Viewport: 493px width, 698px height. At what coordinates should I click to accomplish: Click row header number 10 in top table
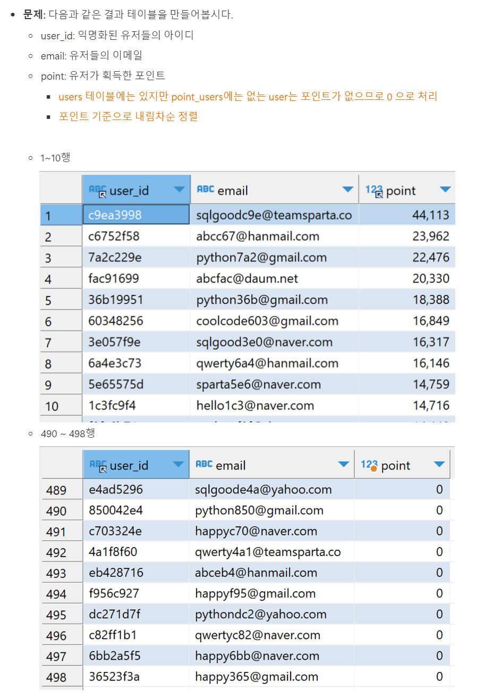(61, 406)
